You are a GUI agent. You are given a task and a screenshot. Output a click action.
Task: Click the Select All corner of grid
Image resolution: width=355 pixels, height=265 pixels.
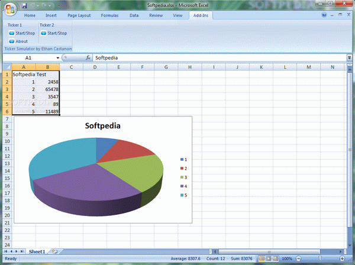[x=7, y=67]
